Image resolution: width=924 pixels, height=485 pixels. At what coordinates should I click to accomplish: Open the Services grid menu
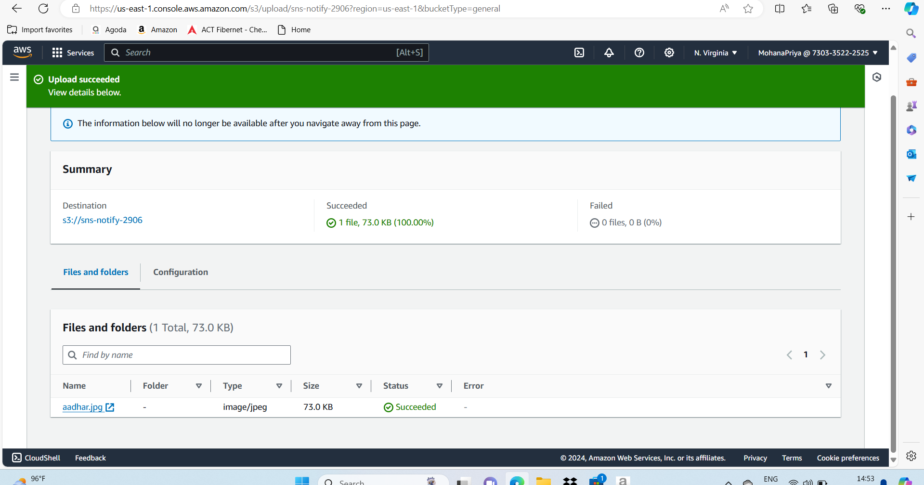pos(73,52)
